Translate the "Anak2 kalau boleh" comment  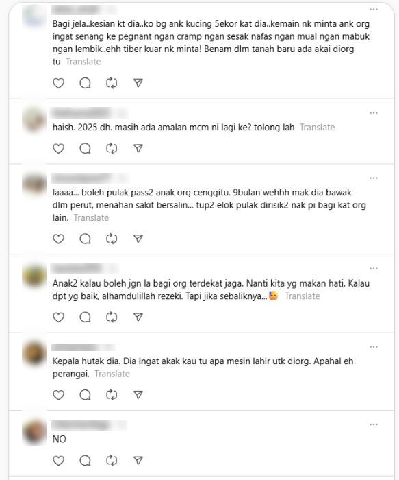[303, 296]
